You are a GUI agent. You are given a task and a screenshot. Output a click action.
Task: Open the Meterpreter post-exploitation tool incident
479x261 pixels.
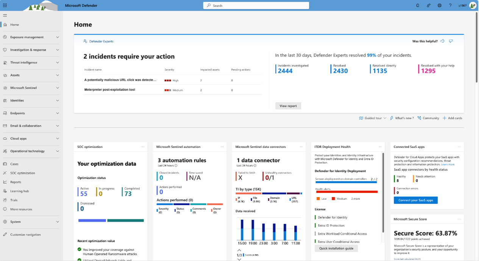[109, 90]
